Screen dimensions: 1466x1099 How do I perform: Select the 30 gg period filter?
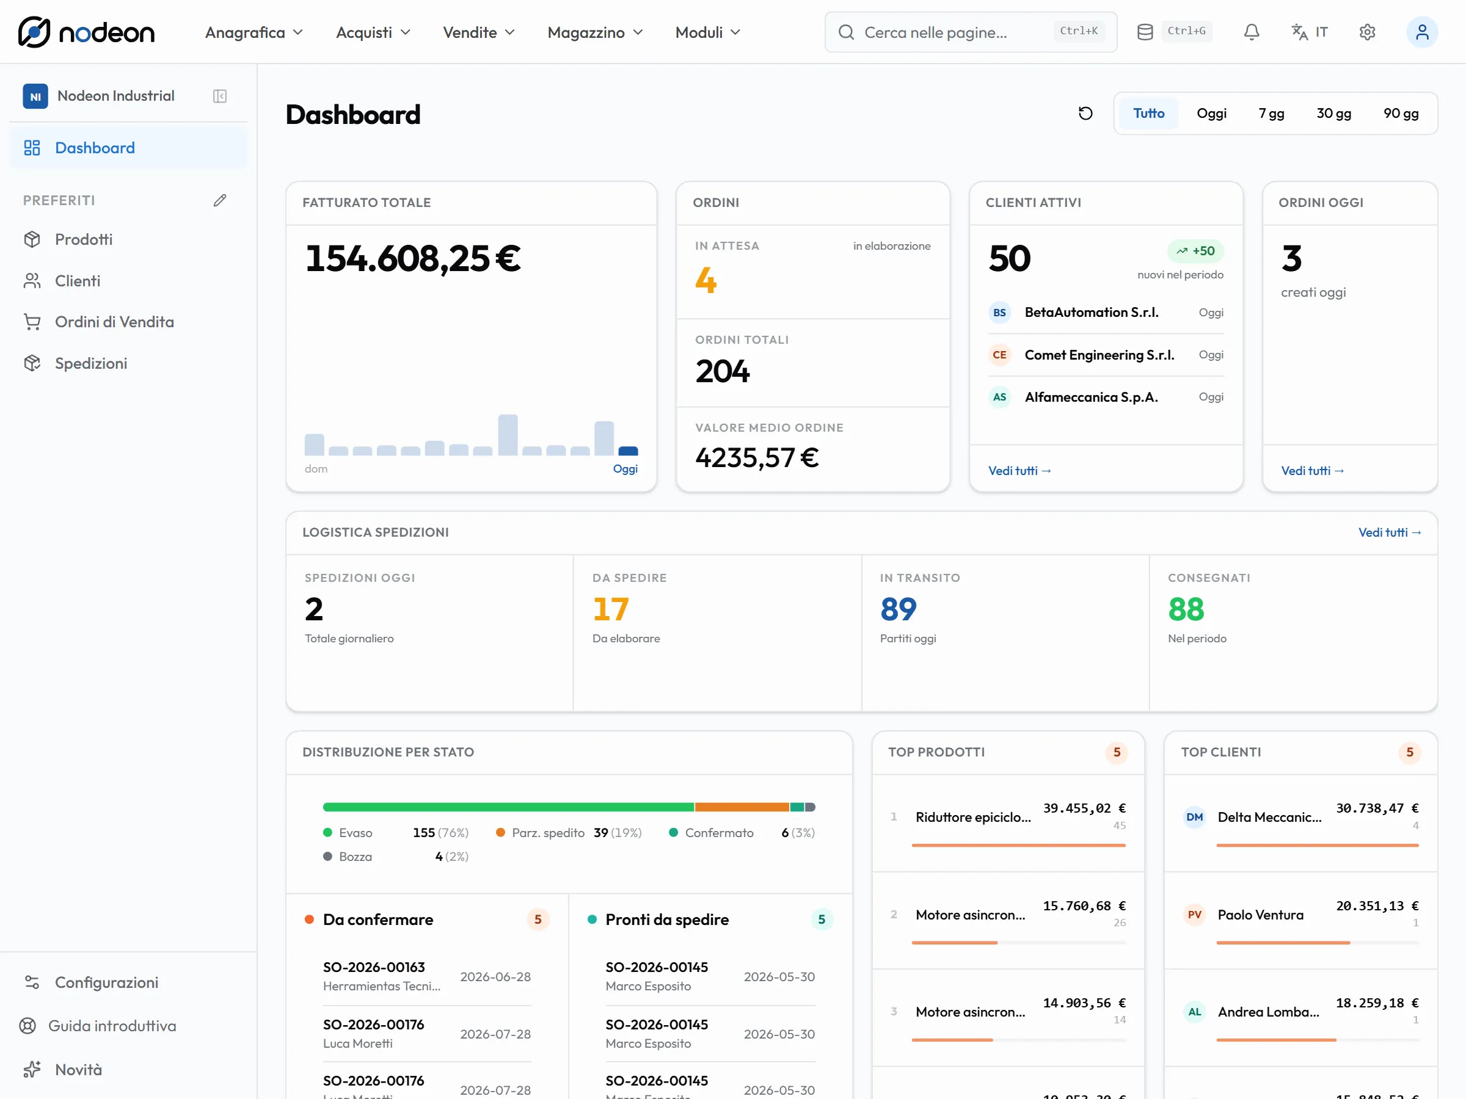point(1333,114)
